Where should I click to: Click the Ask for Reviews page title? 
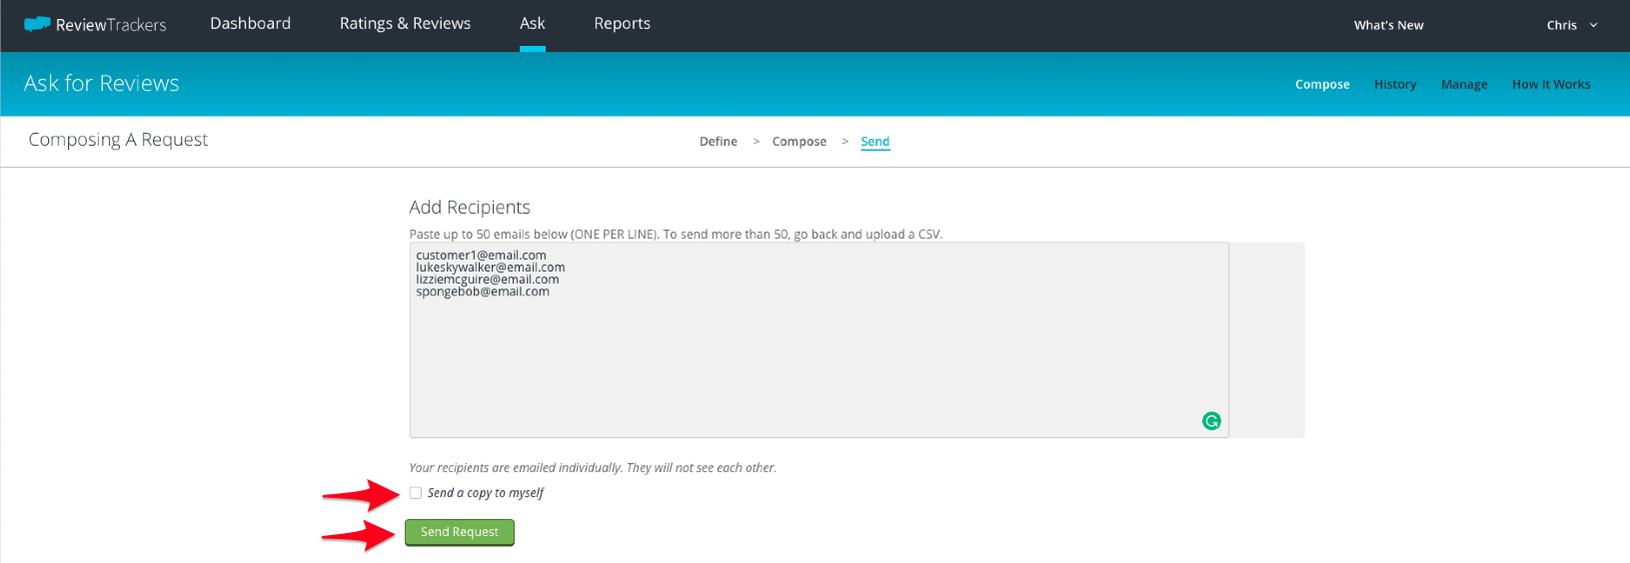pyautogui.click(x=102, y=84)
